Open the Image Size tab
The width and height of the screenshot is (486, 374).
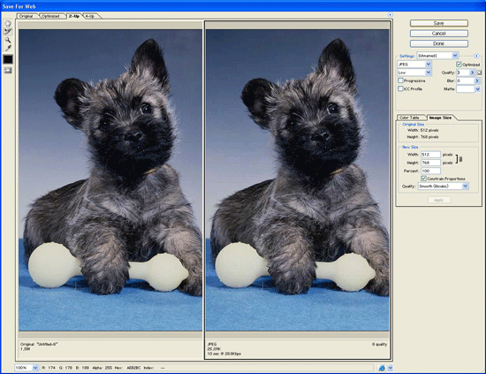tap(440, 118)
